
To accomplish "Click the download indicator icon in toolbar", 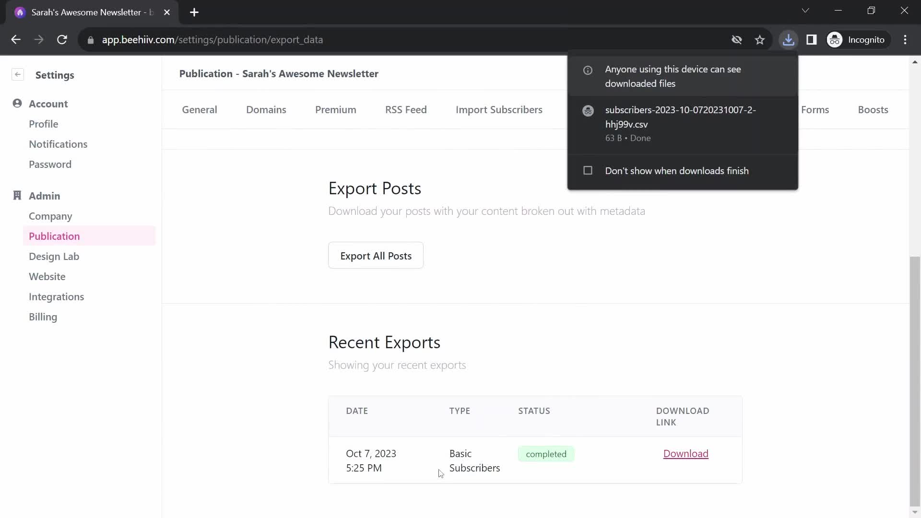I will tap(789, 40).
